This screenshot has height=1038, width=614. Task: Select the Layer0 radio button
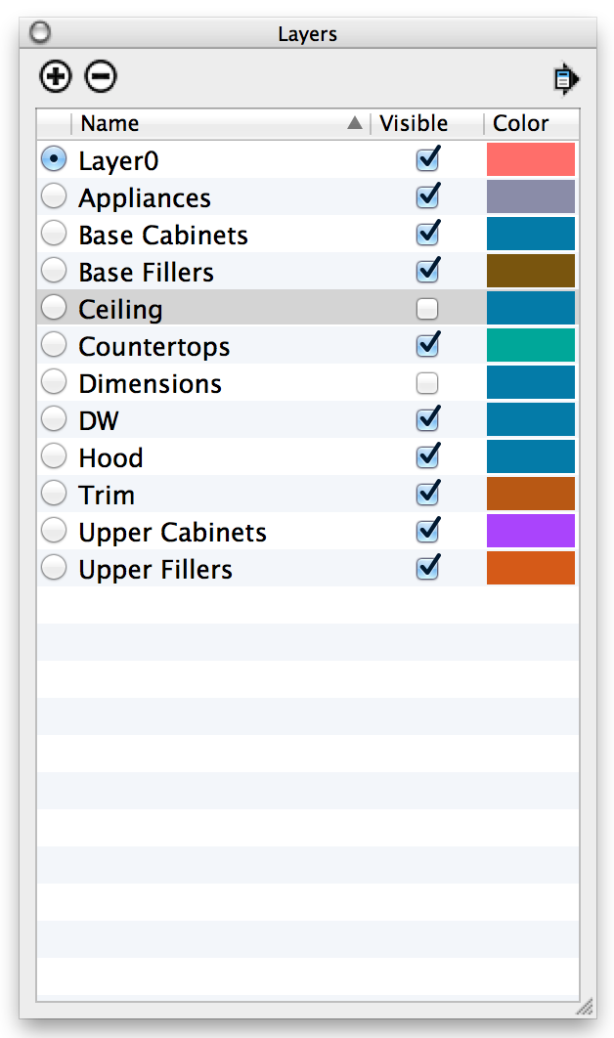pyautogui.click(x=55, y=159)
